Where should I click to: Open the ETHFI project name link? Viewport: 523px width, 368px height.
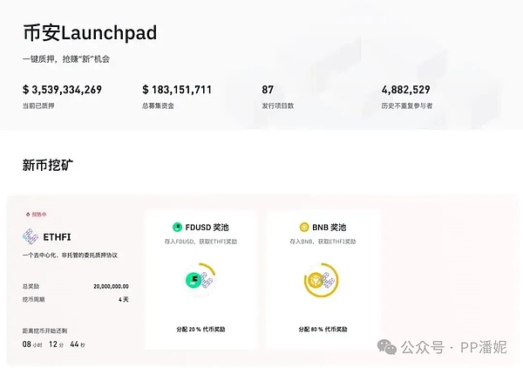57,236
